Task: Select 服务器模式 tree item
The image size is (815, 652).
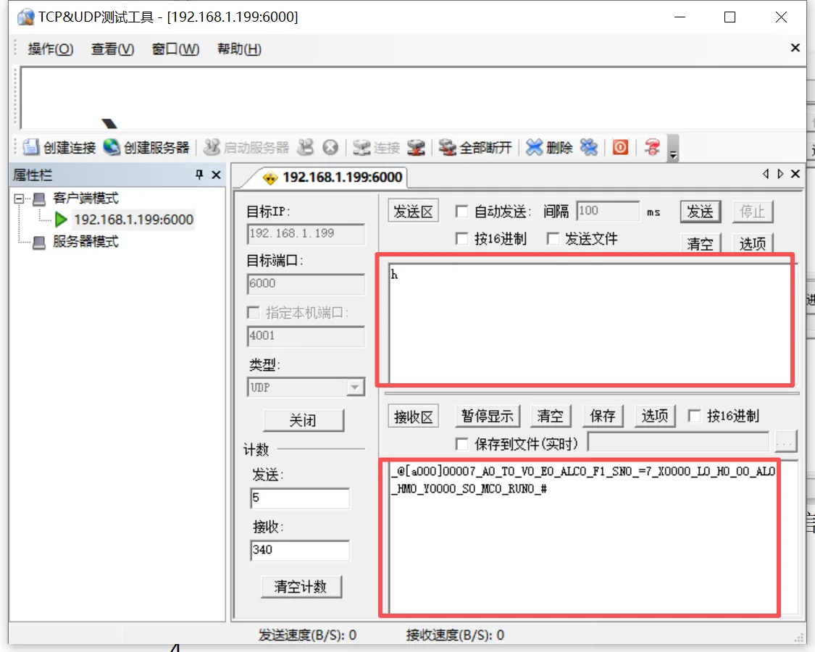Action: tap(85, 242)
